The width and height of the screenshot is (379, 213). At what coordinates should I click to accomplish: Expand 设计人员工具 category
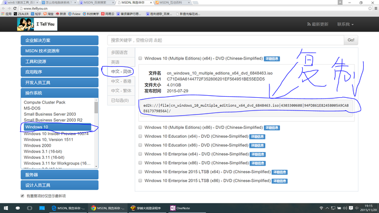pyautogui.click(x=59, y=185)
